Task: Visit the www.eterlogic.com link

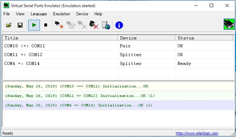Action: (x=197, y=134)
